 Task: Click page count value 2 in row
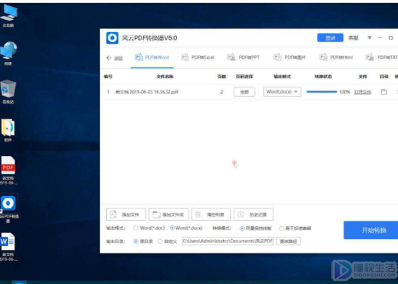pyautogui.click(x=222, y=92)
